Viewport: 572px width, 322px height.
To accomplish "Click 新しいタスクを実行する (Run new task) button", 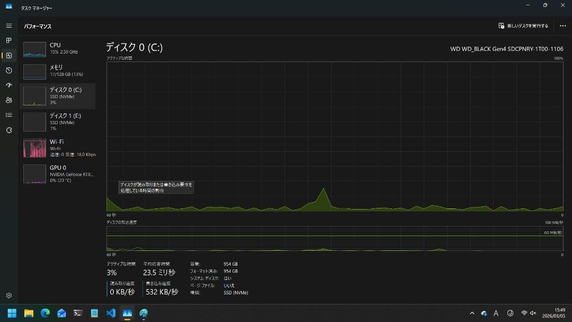I will coord(523,25).
